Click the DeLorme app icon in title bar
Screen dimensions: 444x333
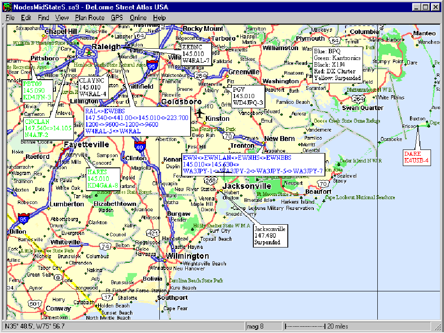7,7
